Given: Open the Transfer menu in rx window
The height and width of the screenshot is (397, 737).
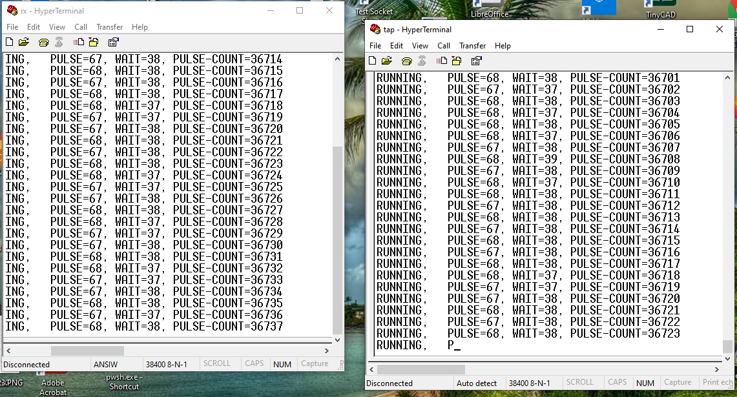Looking at the screenshot, I should [x=109, y=27].
